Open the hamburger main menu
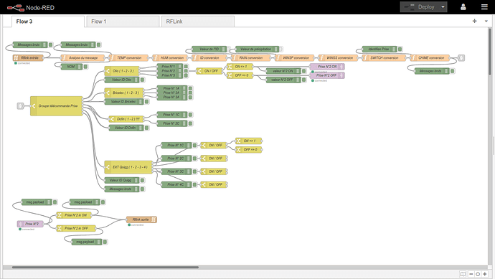Viewport: 495px width, 279px height. click(x=484, y=7)
